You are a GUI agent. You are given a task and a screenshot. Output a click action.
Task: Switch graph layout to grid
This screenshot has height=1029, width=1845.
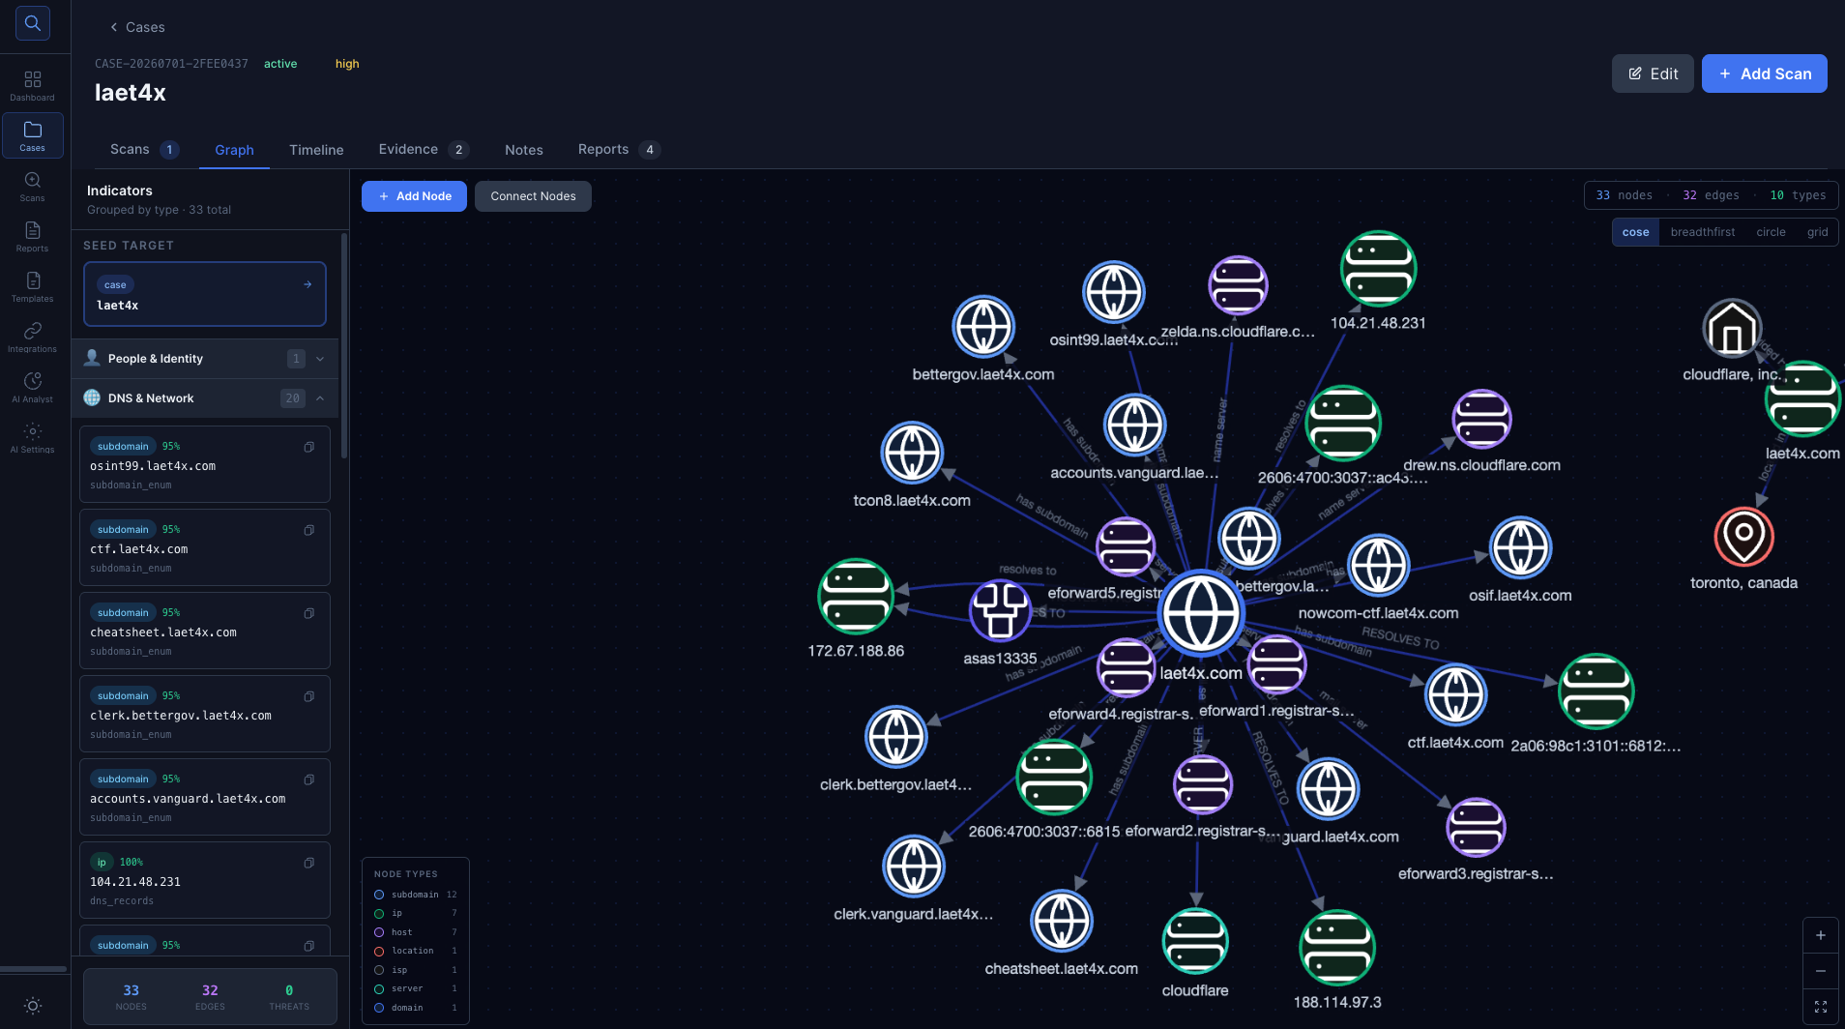click(x=1817, y=232)
